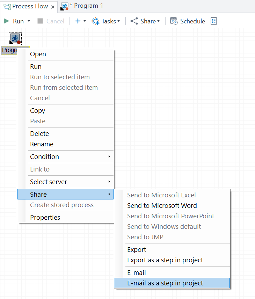
Task: Expand the Tasks dropdown arrow
Action: tap(119, 21)
